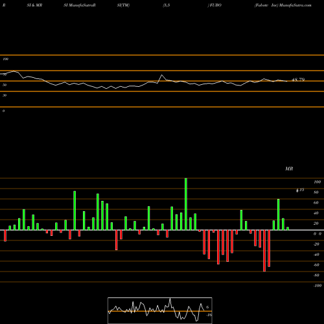Click the -80 label on the MR axis
The height and width of the screenshot is (324, 324).
316,275
